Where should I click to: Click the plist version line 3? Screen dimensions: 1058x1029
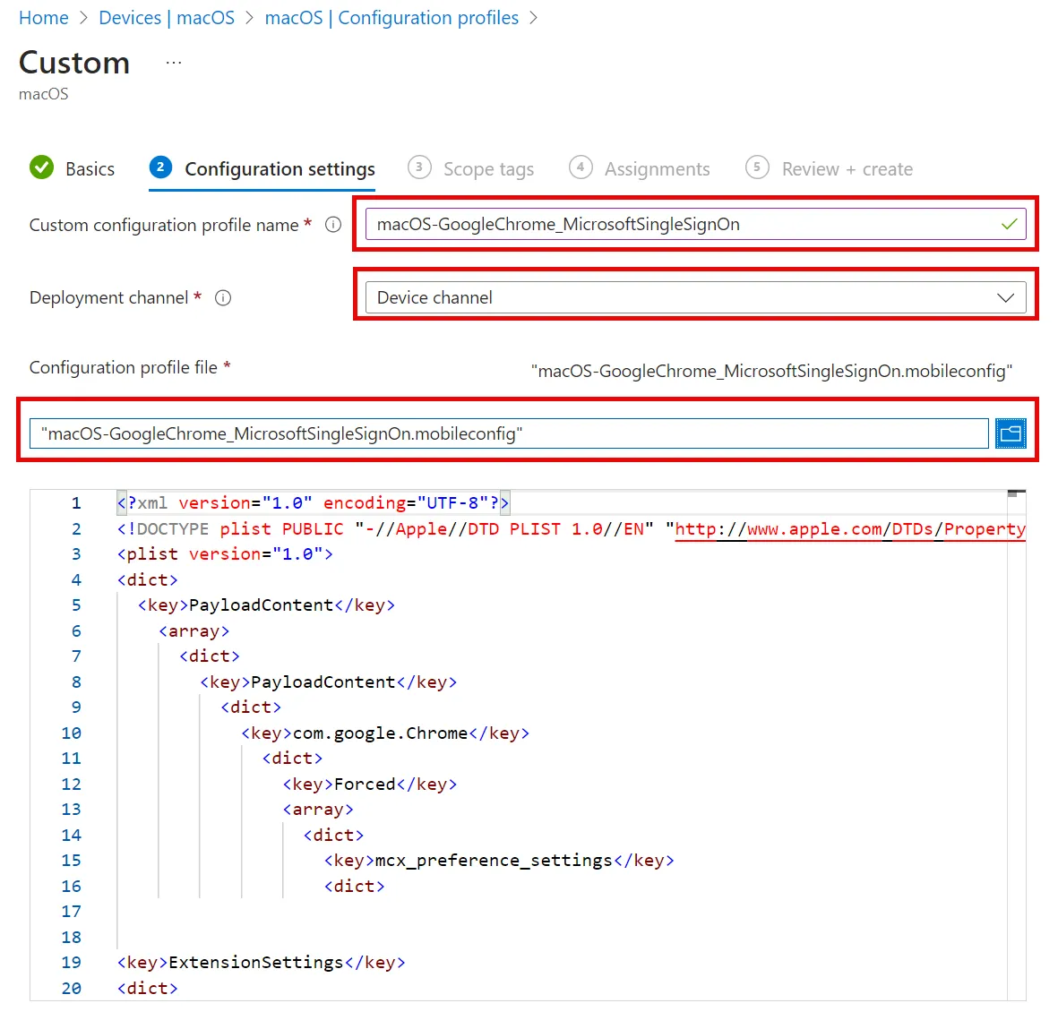tap(225, 554)
